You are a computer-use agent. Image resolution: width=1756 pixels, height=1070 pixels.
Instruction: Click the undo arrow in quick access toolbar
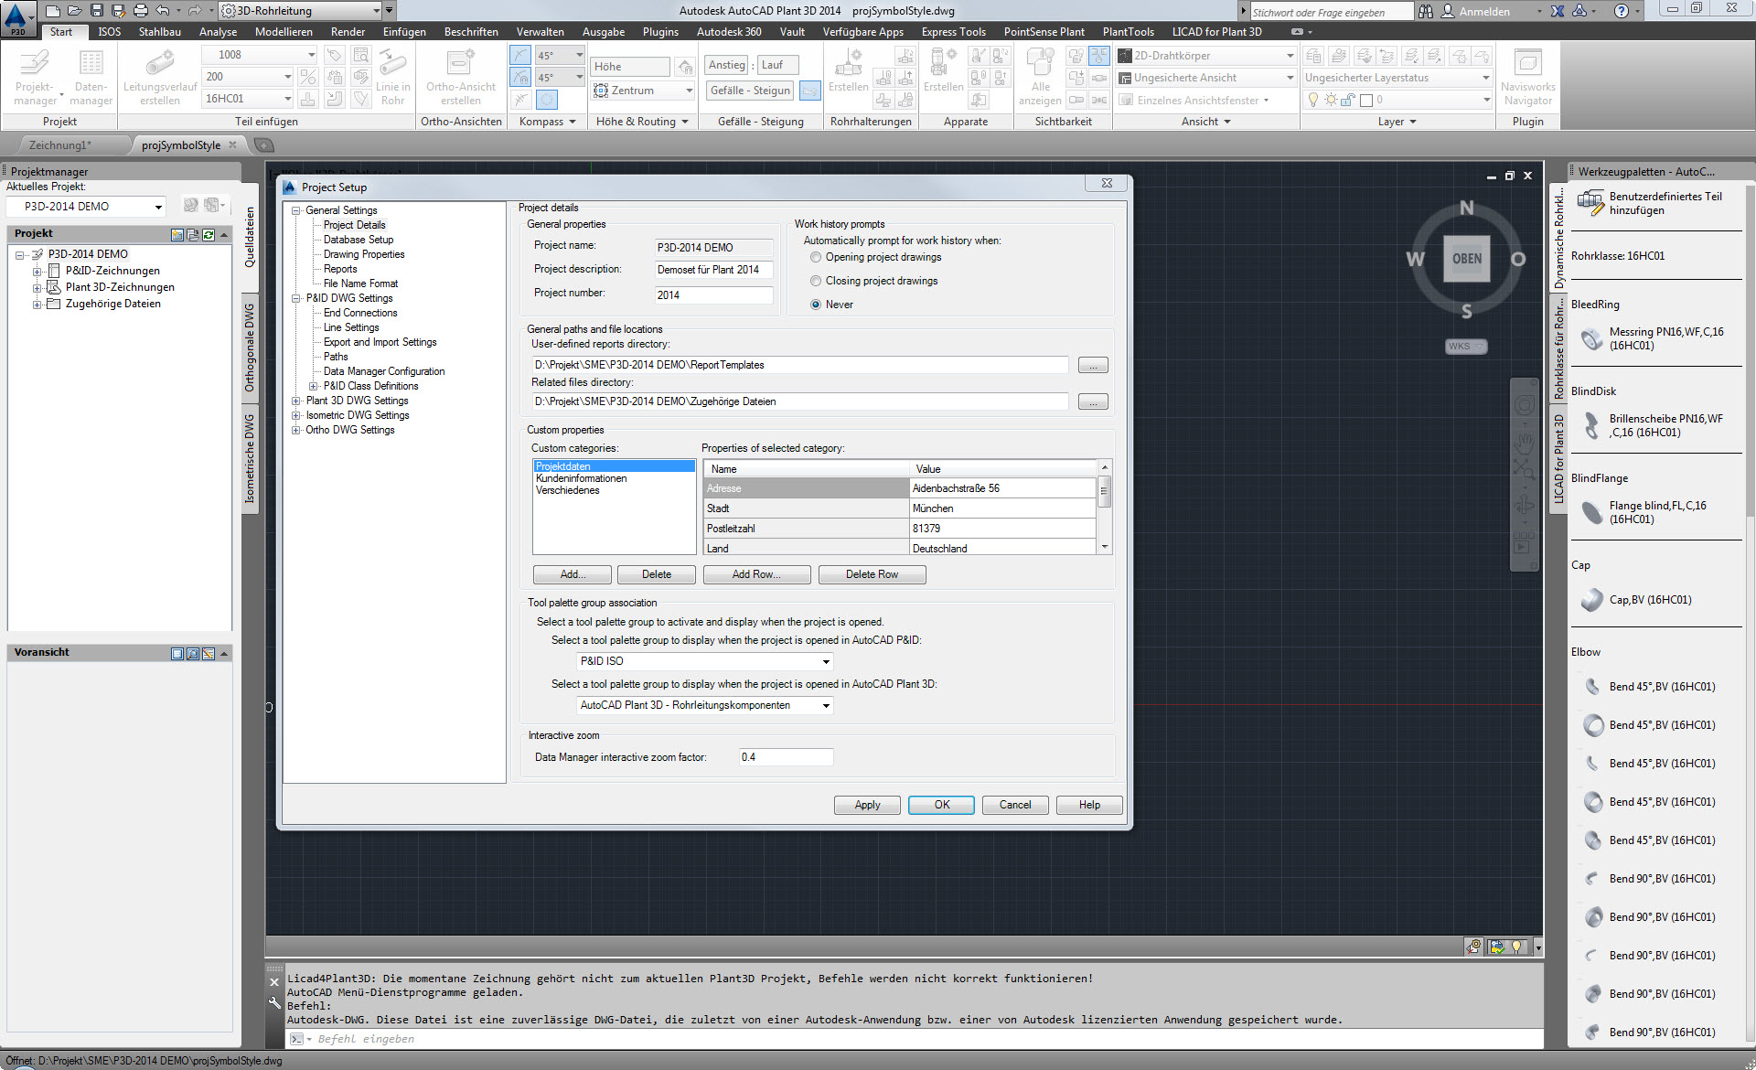click(x=163, y=11)
